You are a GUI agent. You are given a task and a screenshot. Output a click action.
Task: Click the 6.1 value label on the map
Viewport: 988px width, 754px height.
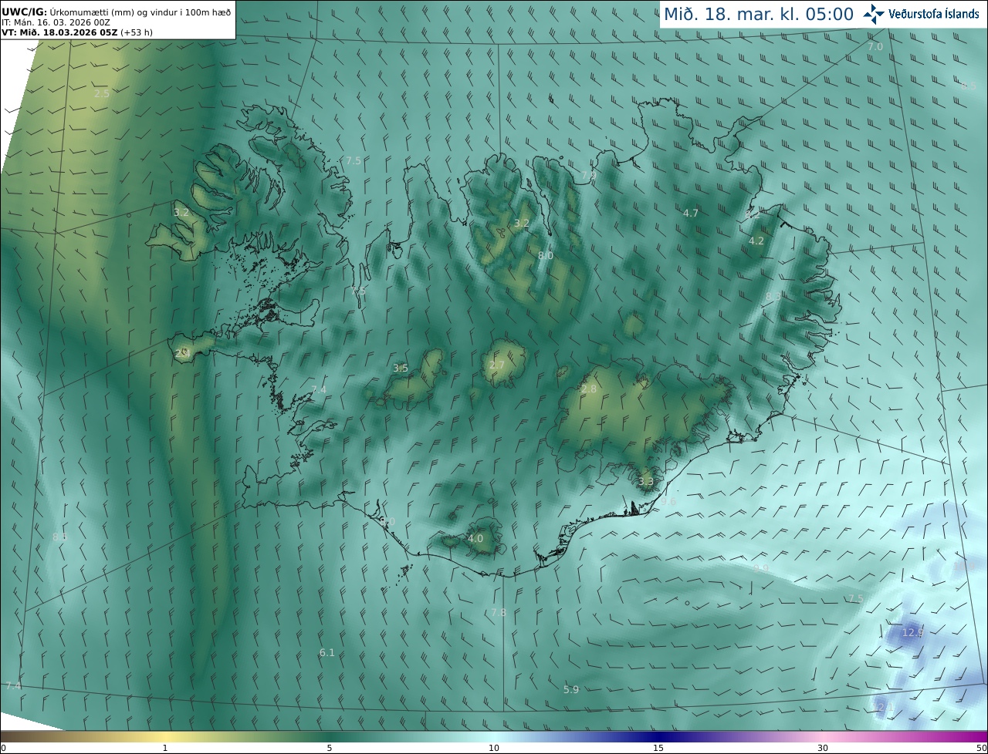tap(327, 652)
